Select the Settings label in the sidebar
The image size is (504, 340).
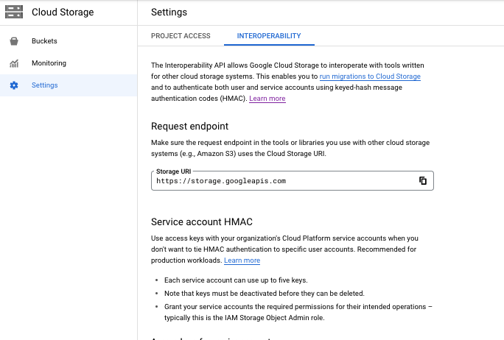click(x=44, y=85)
